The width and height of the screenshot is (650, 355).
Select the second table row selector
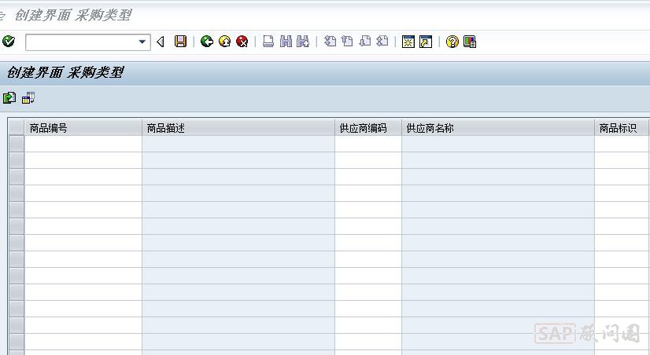[16, 160]
